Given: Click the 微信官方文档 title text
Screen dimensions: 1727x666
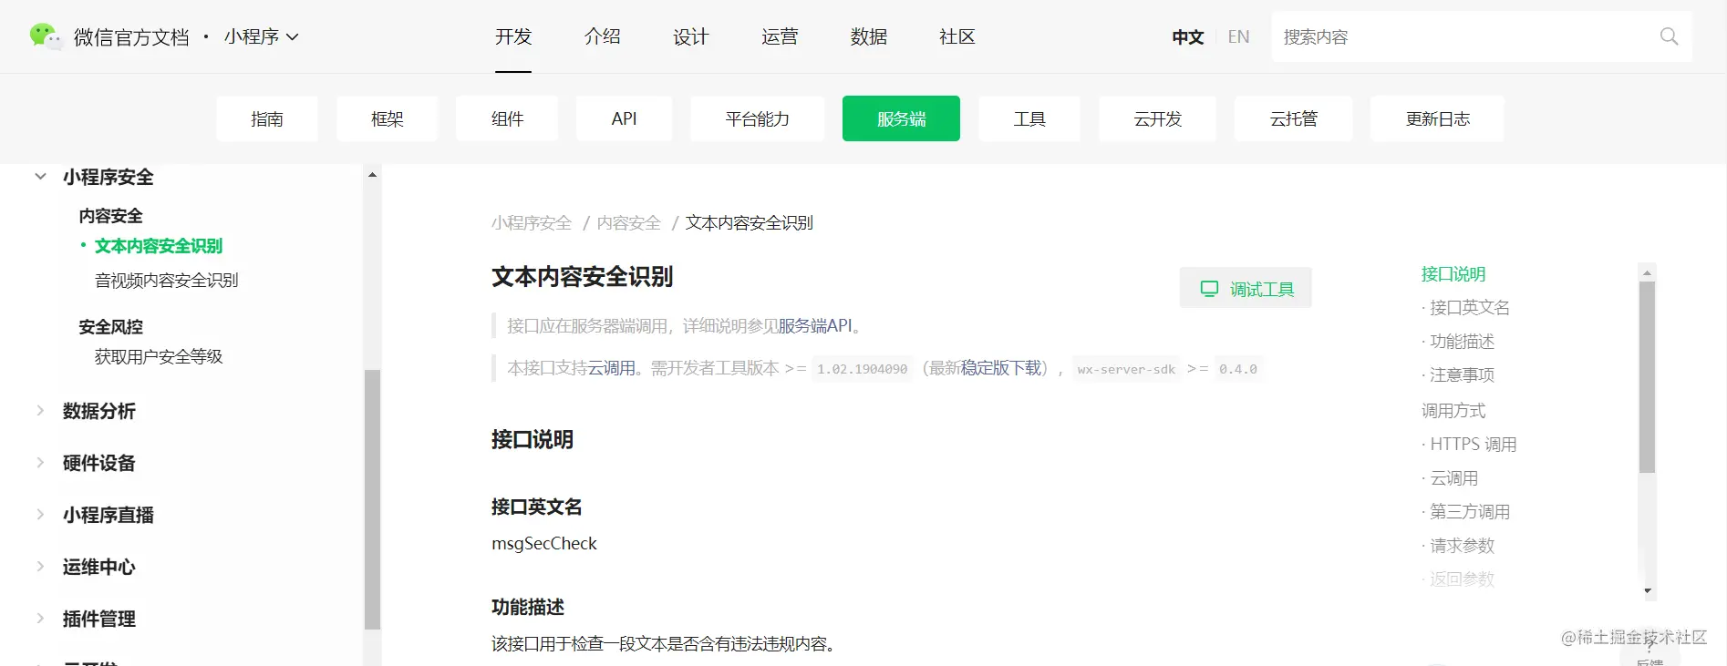Looking at the screenshot, I should 131,36.
